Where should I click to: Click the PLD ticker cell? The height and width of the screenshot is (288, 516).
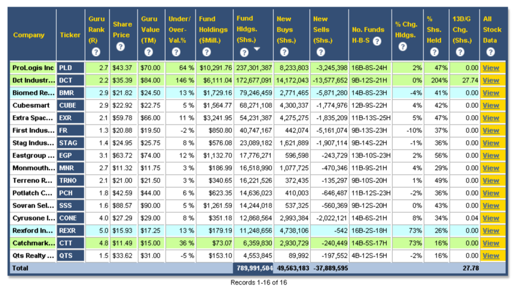point(71,68)
